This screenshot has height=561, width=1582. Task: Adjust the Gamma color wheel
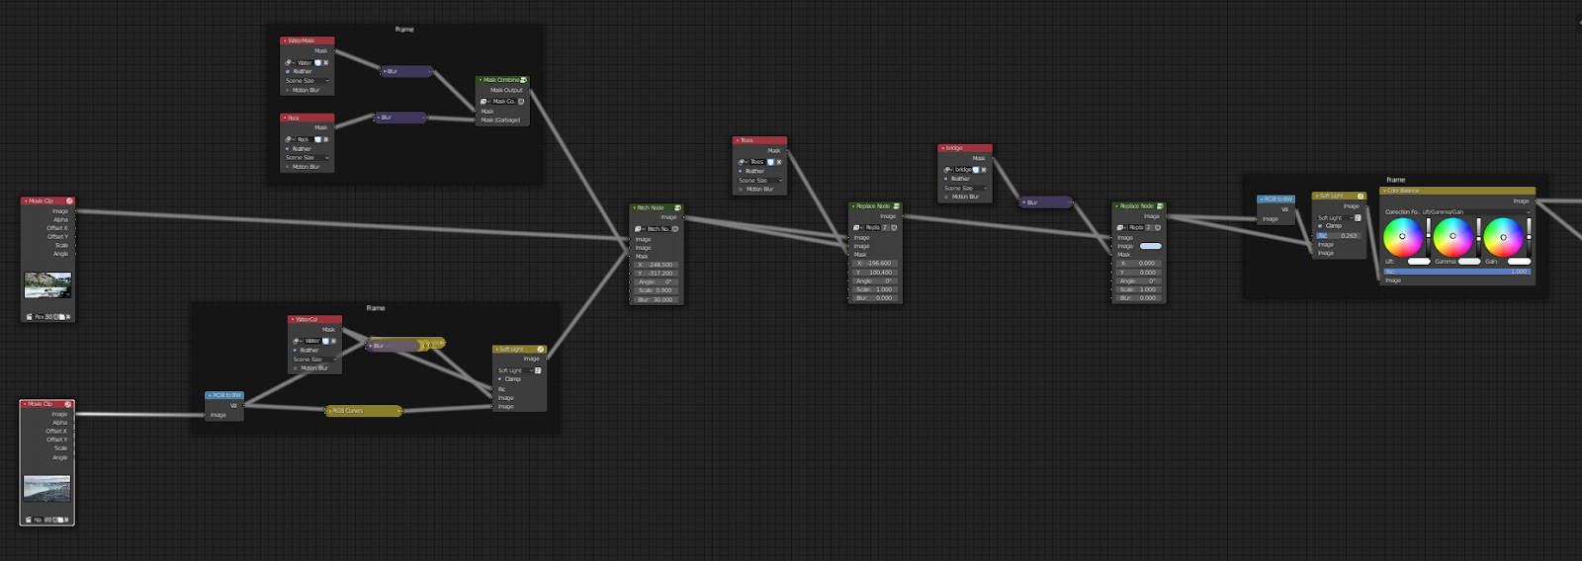1453,237
